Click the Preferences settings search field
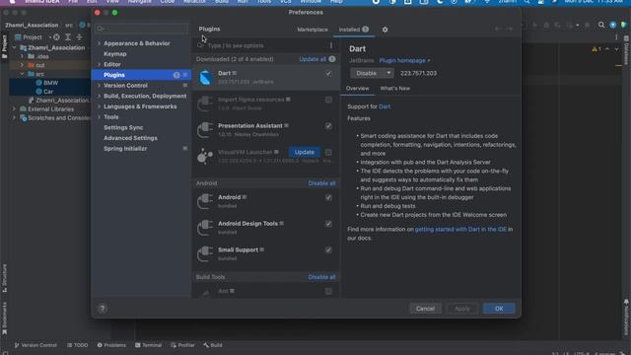631x355 pixels. [x=142, y=29]
